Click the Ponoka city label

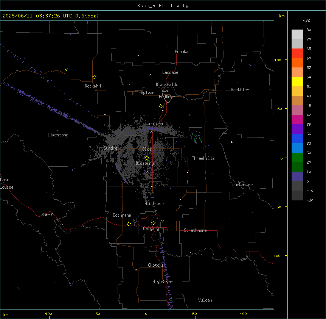pos(182,52)
